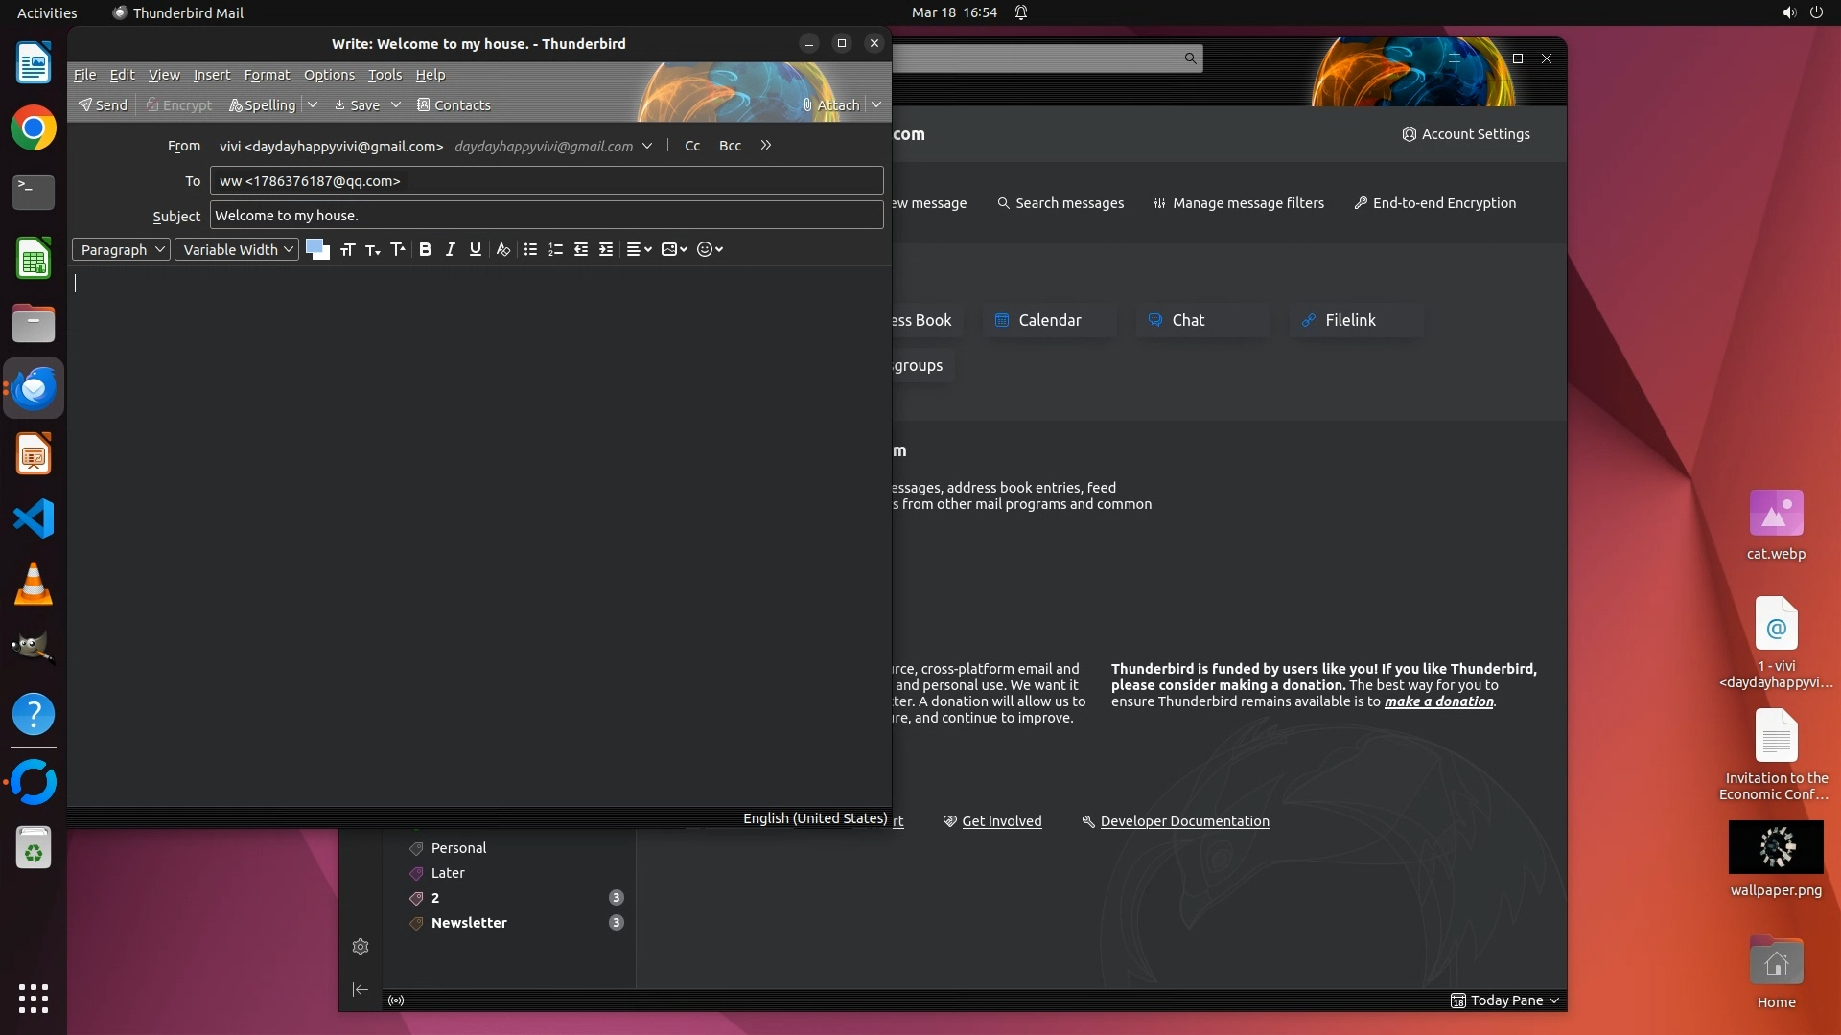Click the Send button

103,104
